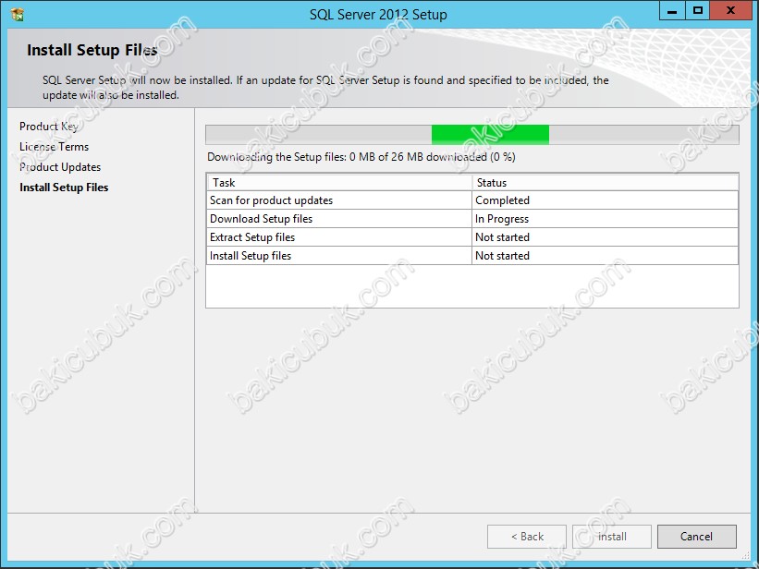
Task: Click 'Not started' status for Extract Setup files
Action: click(x=605, y=237)
